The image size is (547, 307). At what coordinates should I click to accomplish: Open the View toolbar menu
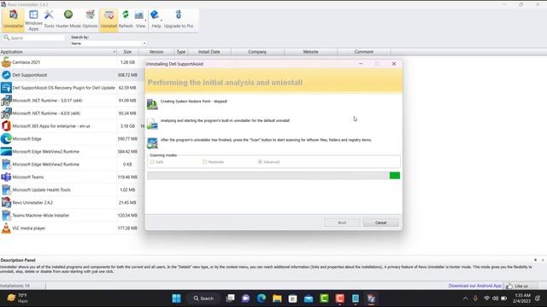click(x=140, y=19)
